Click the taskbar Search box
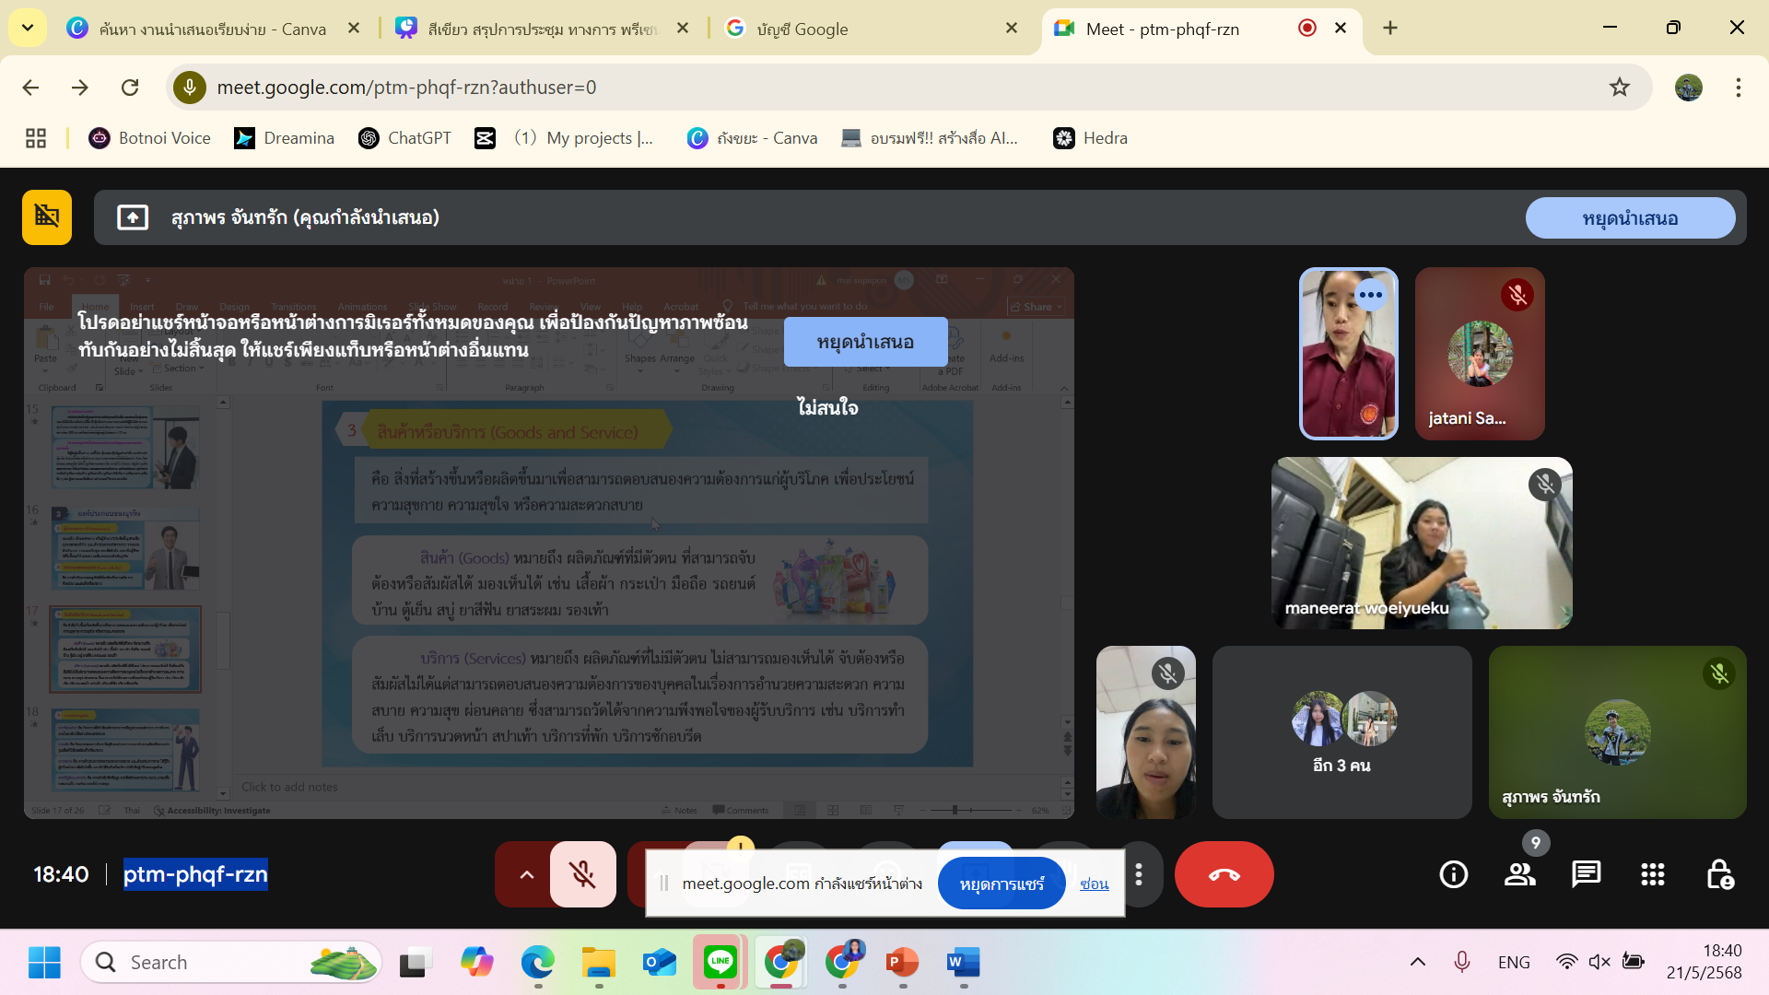Image resolution: width=1769 pixels, height=995 pixels. pyautogui.click(x=231, y=963)
